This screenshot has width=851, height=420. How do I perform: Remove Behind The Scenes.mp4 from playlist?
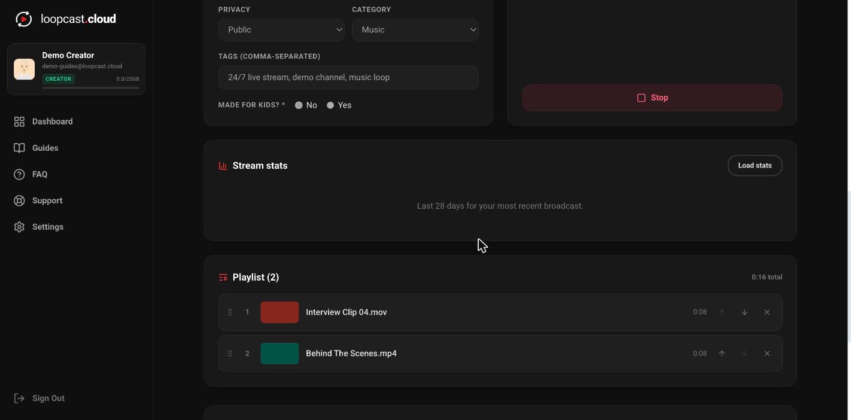coord(767,354)
